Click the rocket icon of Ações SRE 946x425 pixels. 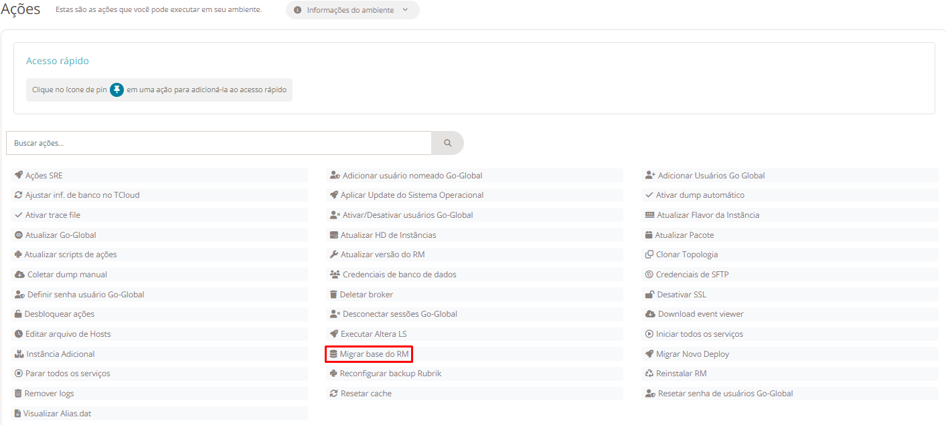(x=19, y=176)
